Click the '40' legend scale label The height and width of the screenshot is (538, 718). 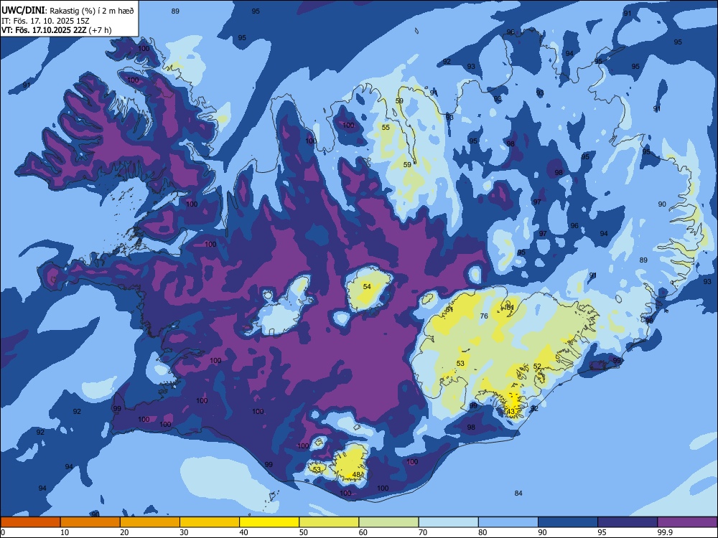243,532
